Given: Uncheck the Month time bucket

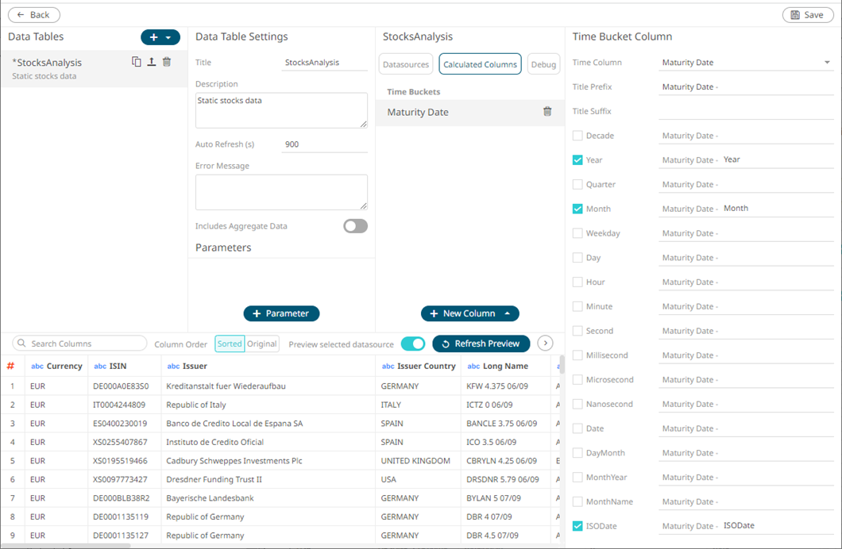Looking at the screenshot, I should pyautogui.click(x=577, y=209).
